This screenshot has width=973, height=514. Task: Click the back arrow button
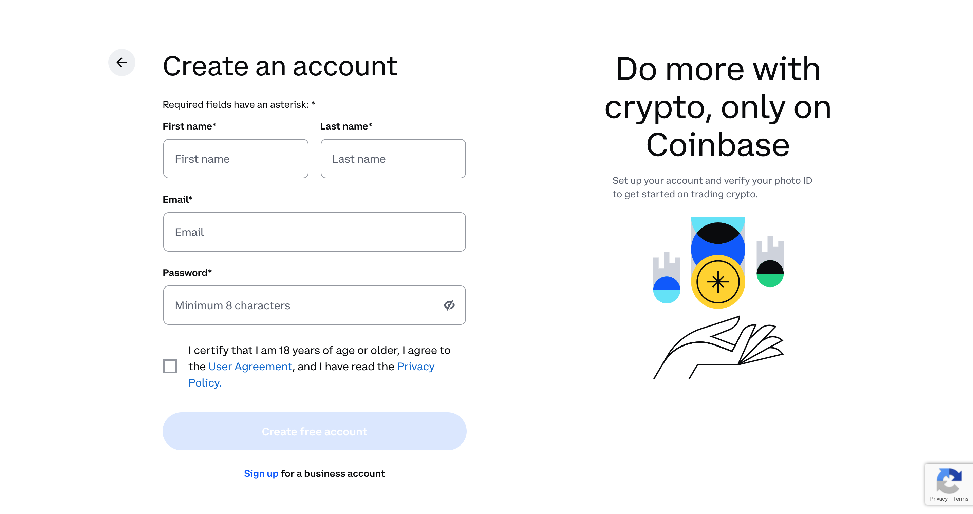point(121,62)
